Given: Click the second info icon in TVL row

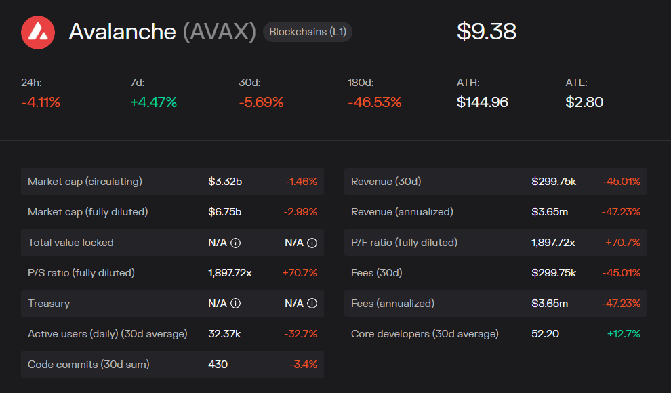Looking at the screenshot, I should click(311, 243).
